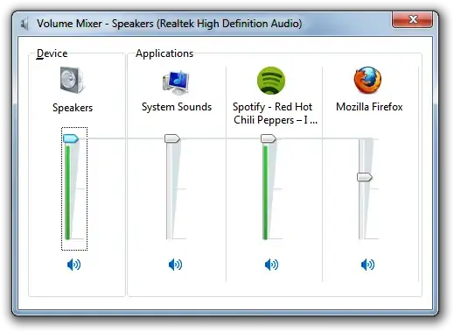
Task: Click the Spotify - Red Hot Chili Peppers label
Action: (x=276, y=113)
